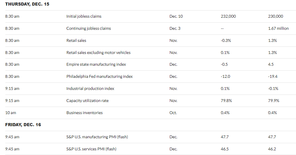
Task: Click '0.1%' in the Industrial production row
Action: coord(225,88)
